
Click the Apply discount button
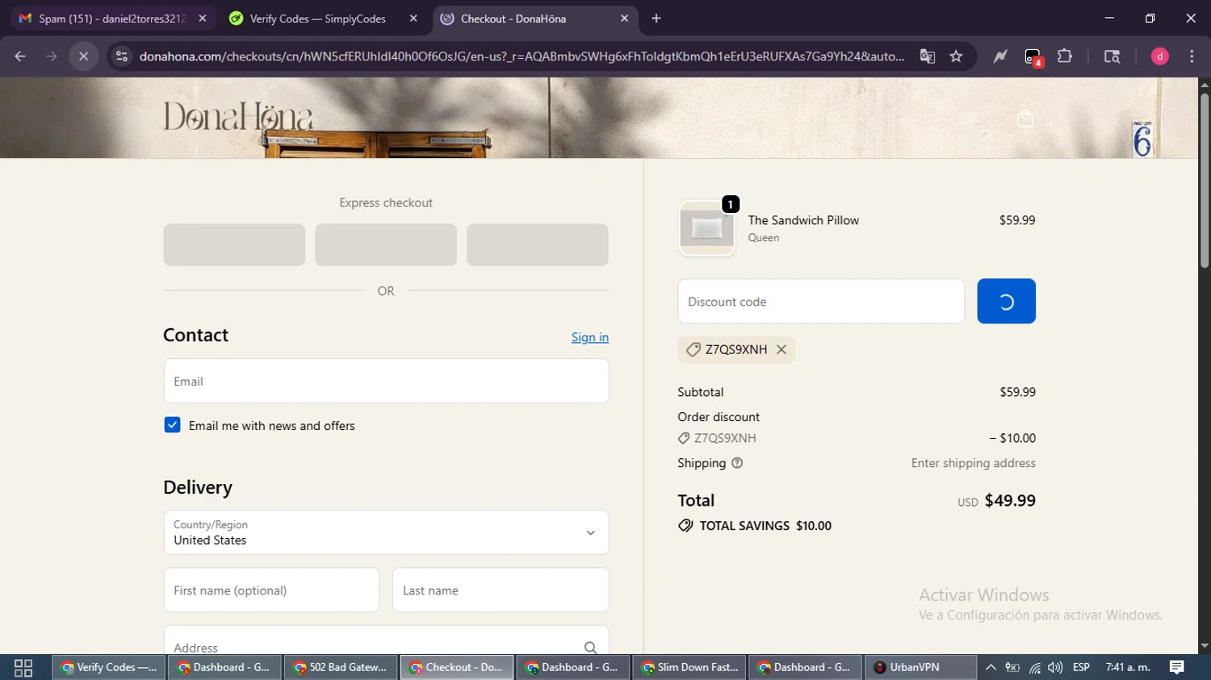point(1006,302)
